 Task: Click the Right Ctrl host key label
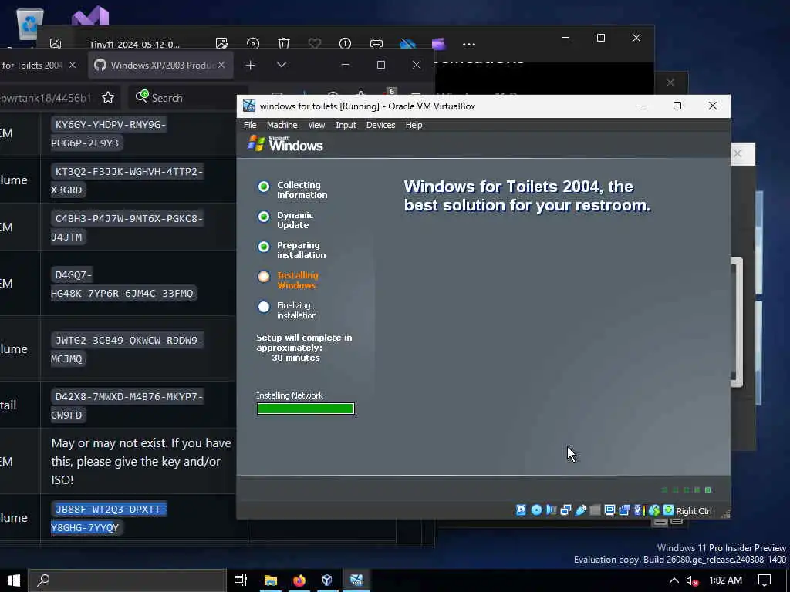coord(694,511)
